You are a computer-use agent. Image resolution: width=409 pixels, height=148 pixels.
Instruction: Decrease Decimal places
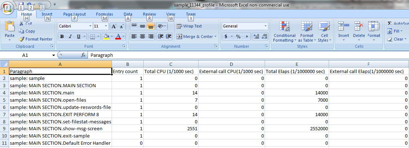click(x=264, y=37)
